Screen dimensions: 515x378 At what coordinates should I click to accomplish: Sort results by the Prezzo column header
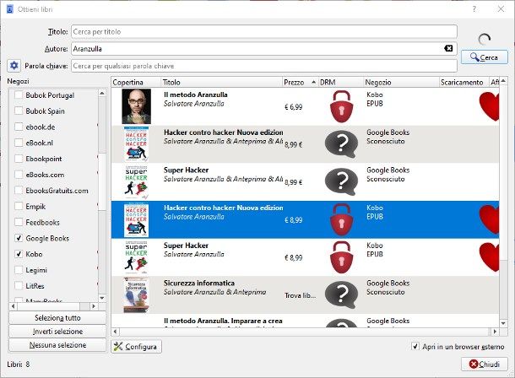301,82
